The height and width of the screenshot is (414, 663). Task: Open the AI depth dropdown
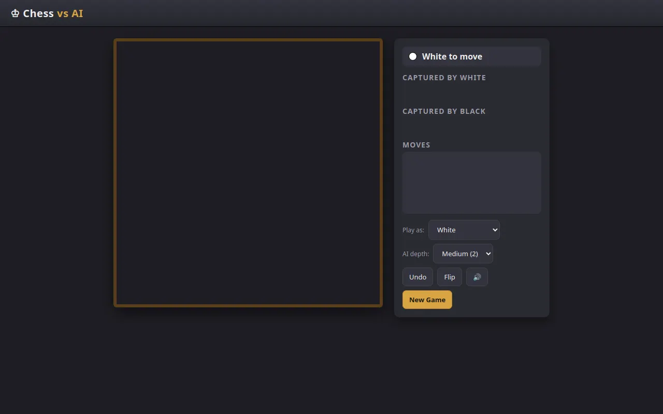pyautogui.click(x=463, y=254)
